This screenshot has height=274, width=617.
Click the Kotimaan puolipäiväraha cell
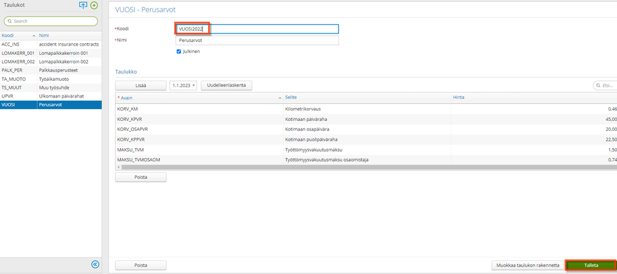coord(367,139)
